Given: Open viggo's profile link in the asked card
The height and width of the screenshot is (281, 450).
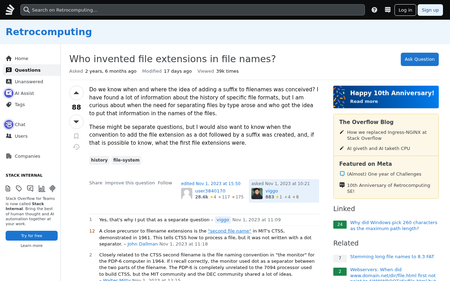Looking at the screenshot, I should pyautogui.click(x=272, y=191).
